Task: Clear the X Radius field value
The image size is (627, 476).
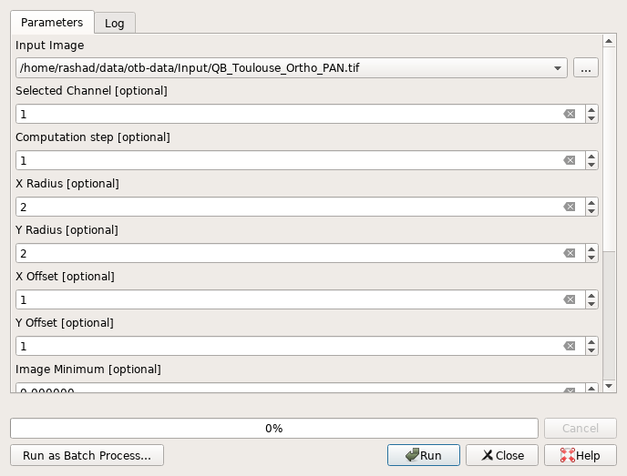Action: click(x=570, y=207)
